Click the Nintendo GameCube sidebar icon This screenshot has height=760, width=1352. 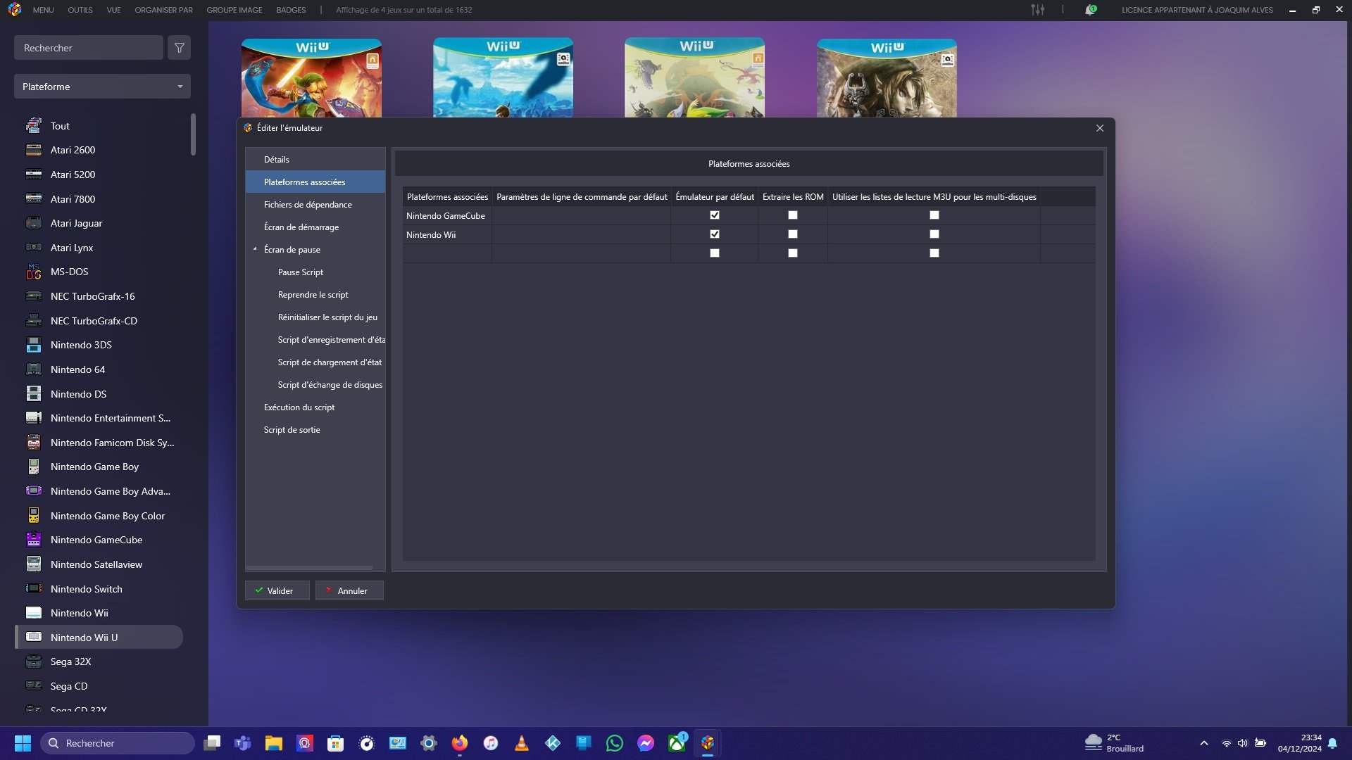pos(34,540)
